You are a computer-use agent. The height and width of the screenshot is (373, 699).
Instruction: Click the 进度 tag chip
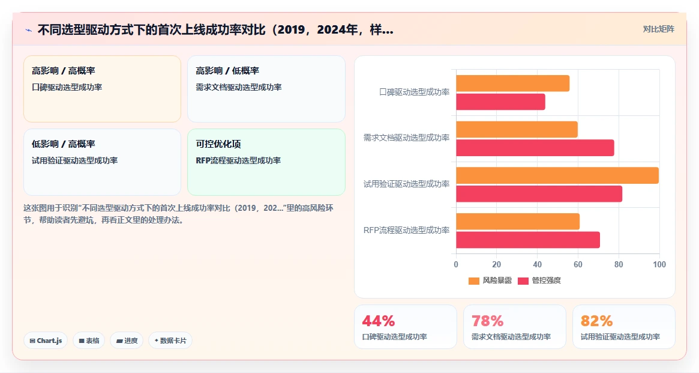point(127,341)
